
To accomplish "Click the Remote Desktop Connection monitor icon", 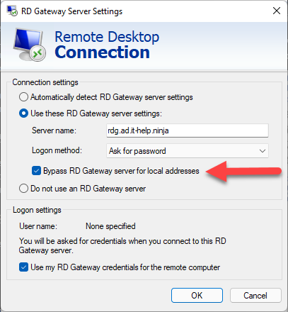I will click(30, 45).
